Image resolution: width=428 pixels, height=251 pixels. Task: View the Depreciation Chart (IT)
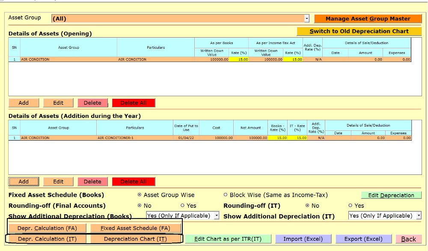pos(135,239)
